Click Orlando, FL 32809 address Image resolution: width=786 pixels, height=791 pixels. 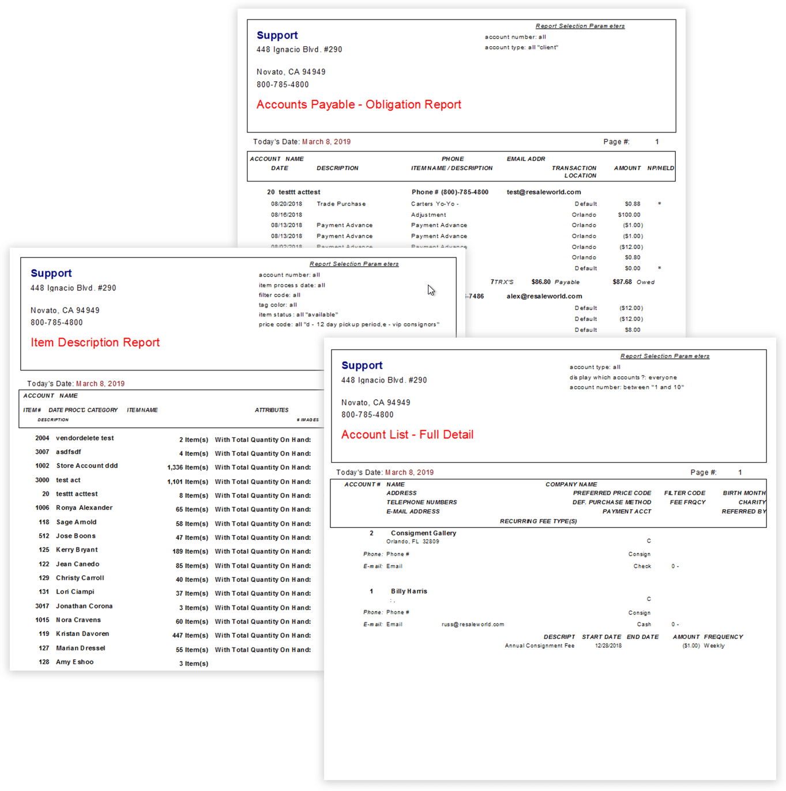[413, 542]
